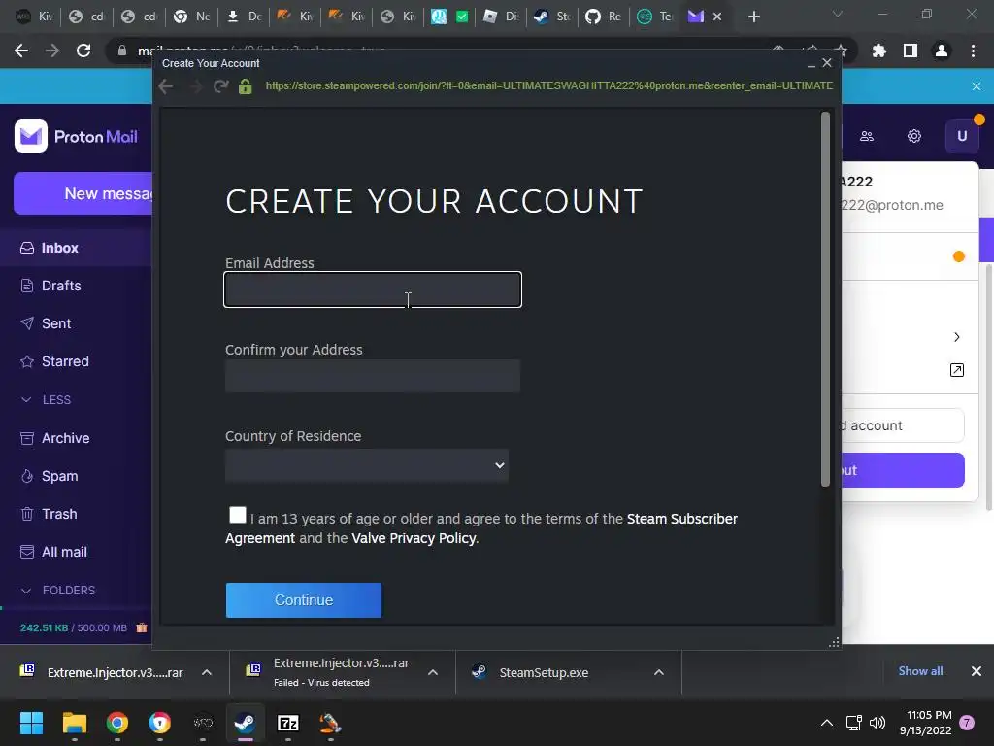Toggle Chrome side panel icon
The height and width of the screenshot is (746, 994).
[911, 51]
